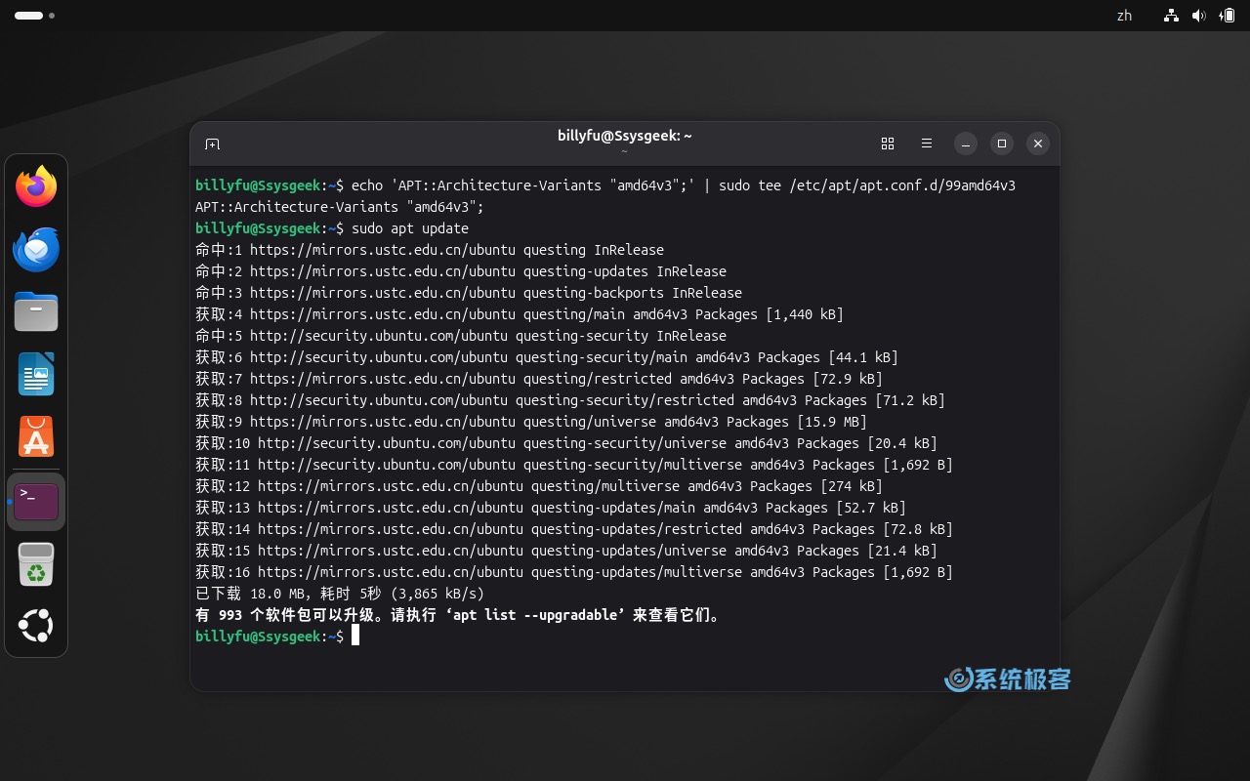
Task: Open quick settings via the battery icon
Action: [1228, 16]
